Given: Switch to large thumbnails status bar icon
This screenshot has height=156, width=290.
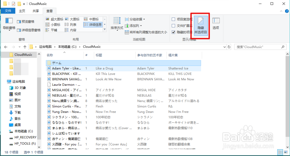Looking at the screenshot, I should [286, 152].
